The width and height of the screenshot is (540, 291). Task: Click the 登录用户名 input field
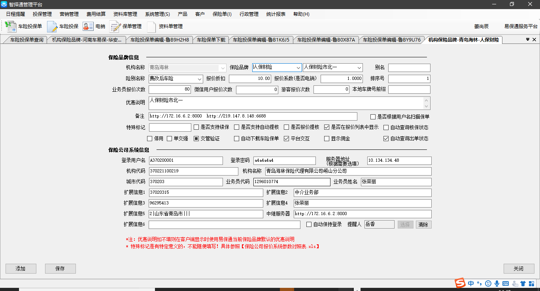[186, 161]
